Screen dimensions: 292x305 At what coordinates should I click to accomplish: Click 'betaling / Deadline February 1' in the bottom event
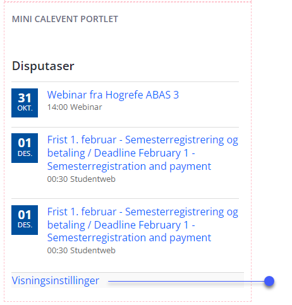118,225
